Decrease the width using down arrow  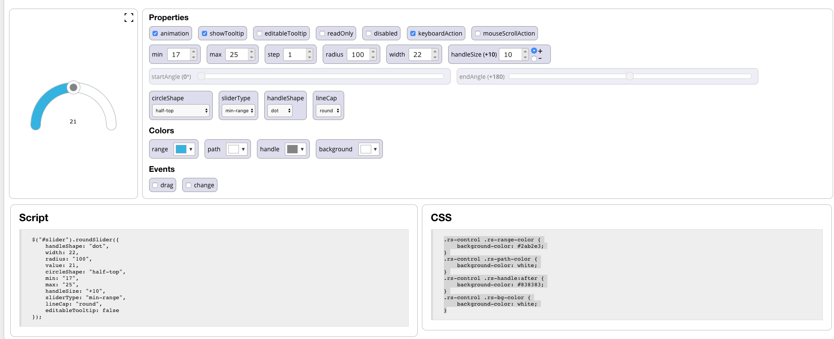point(435,57)
